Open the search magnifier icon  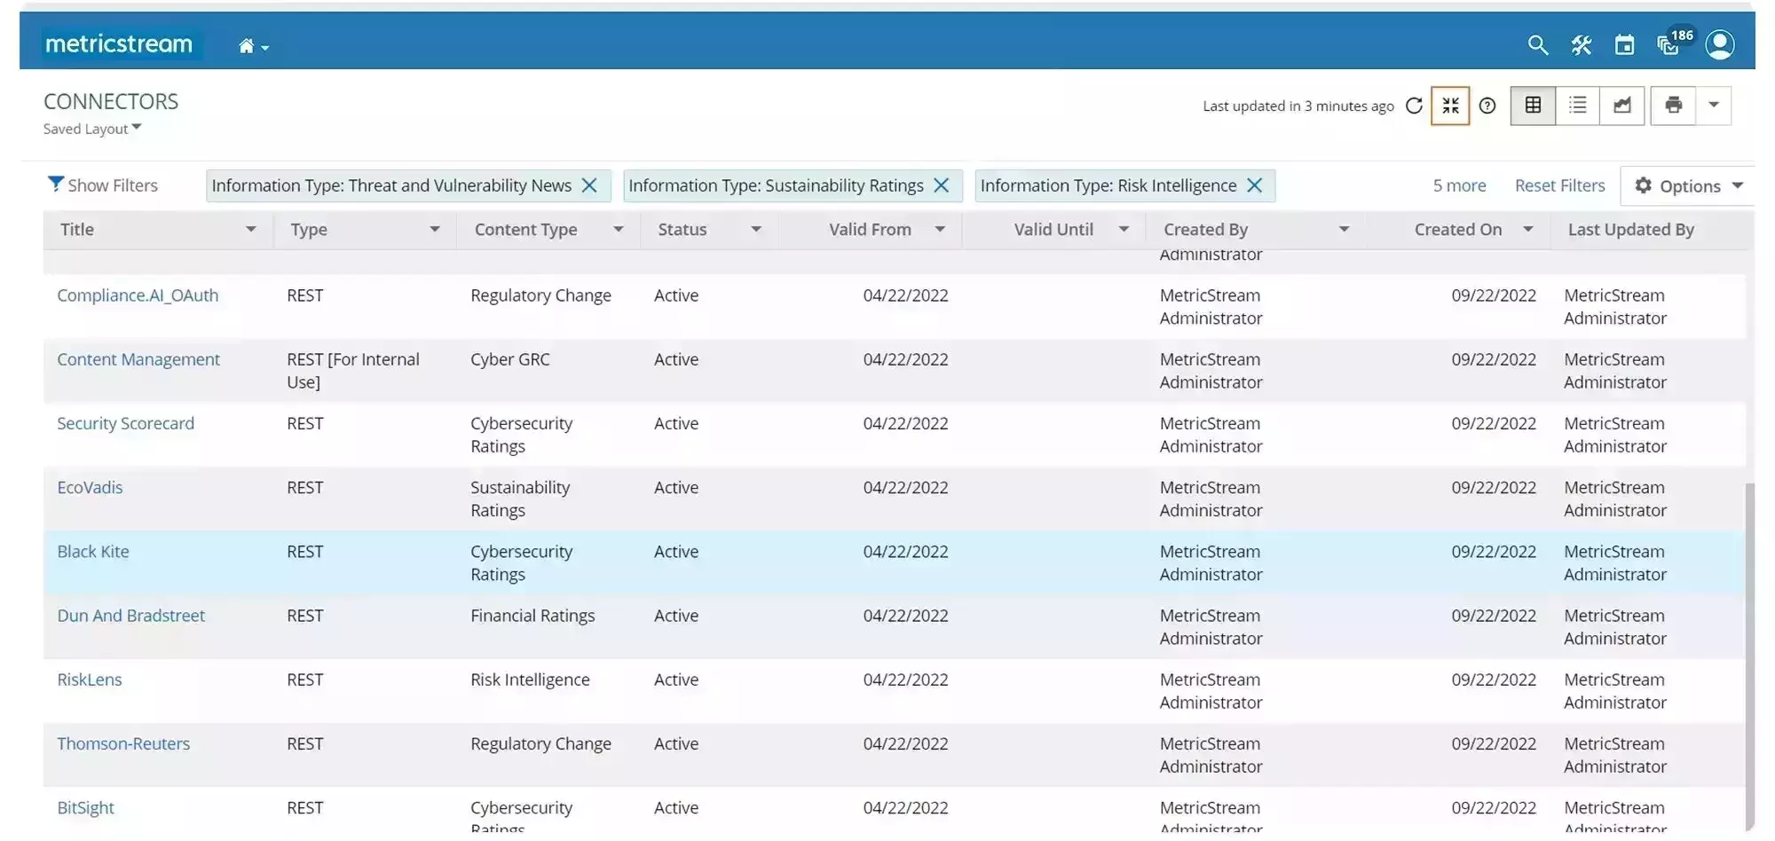[1537, 45]
